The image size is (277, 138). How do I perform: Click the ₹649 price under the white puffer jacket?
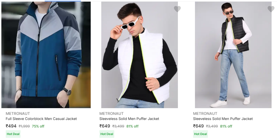click(x=105, y=126)
